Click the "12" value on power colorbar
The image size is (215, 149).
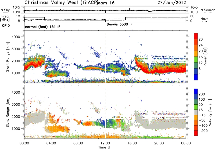(x=200, y=63)
